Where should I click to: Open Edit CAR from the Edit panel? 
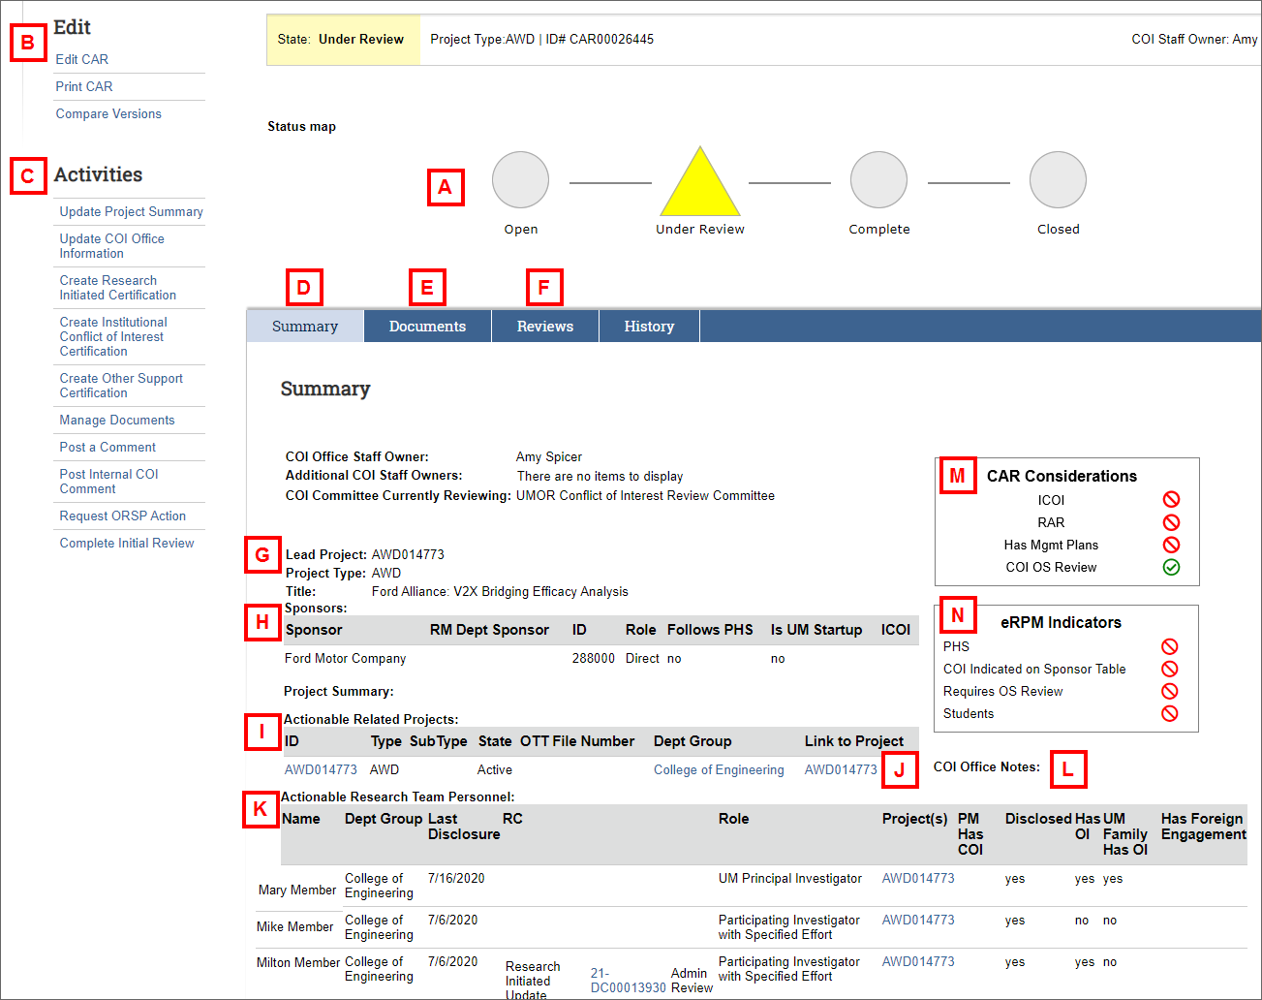tap(81, 59)
